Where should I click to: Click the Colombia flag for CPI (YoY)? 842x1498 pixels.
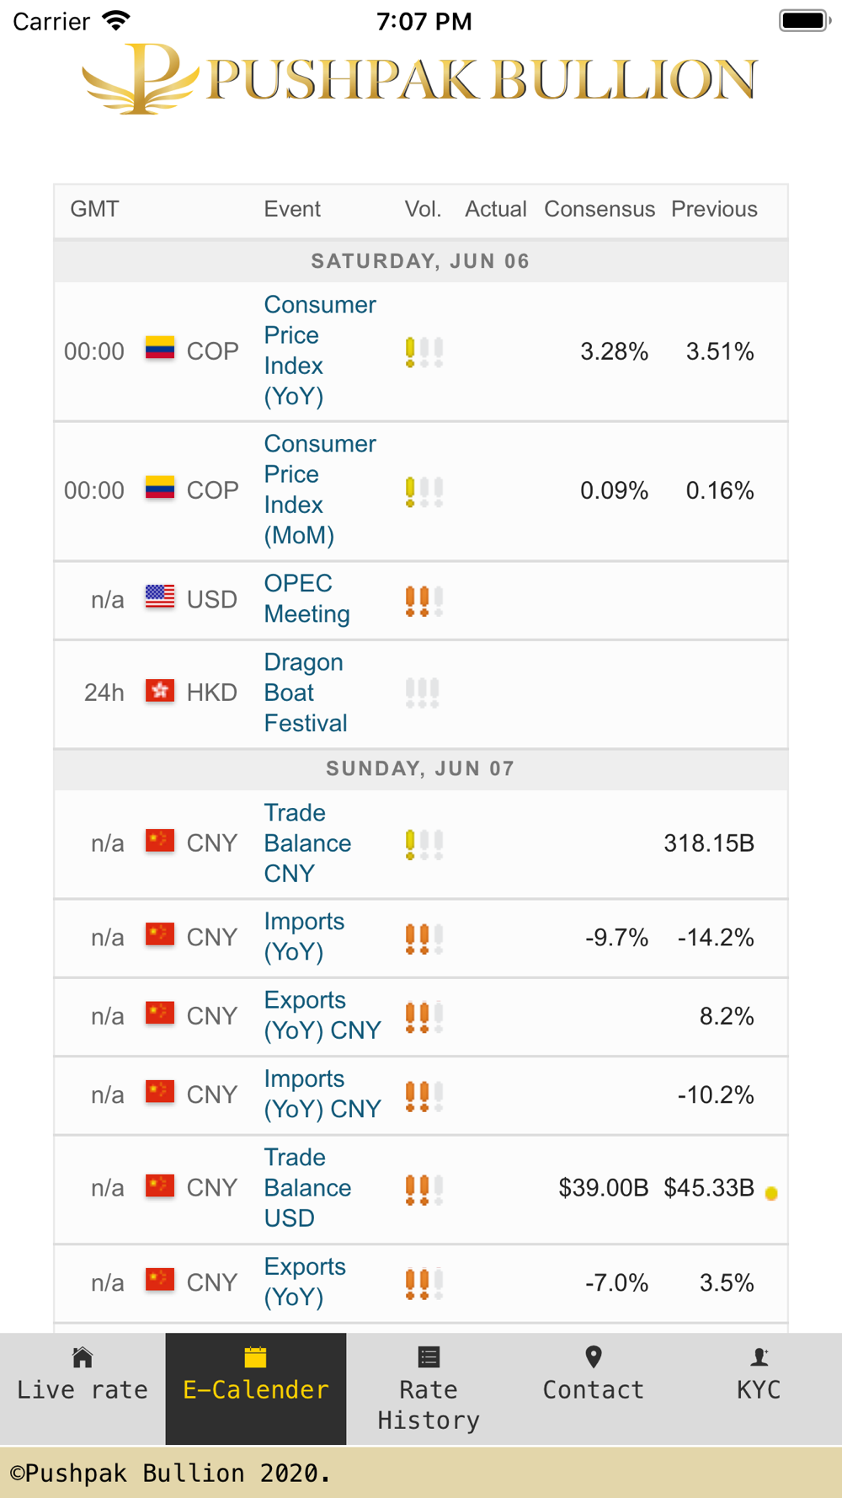point(160,349)
